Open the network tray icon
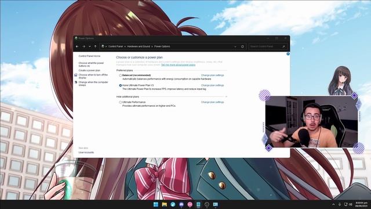371x209 pixels. (345, 204)
